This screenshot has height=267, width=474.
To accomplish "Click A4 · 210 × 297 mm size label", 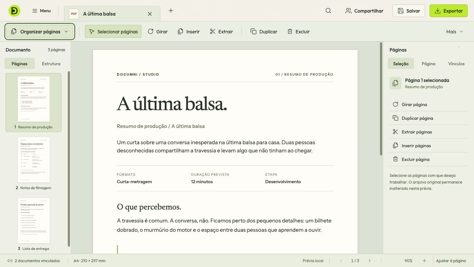I will click(x=90, y=261).
